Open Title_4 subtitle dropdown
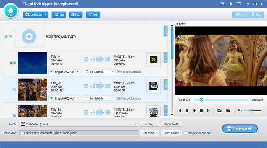 tap(113, 72)
